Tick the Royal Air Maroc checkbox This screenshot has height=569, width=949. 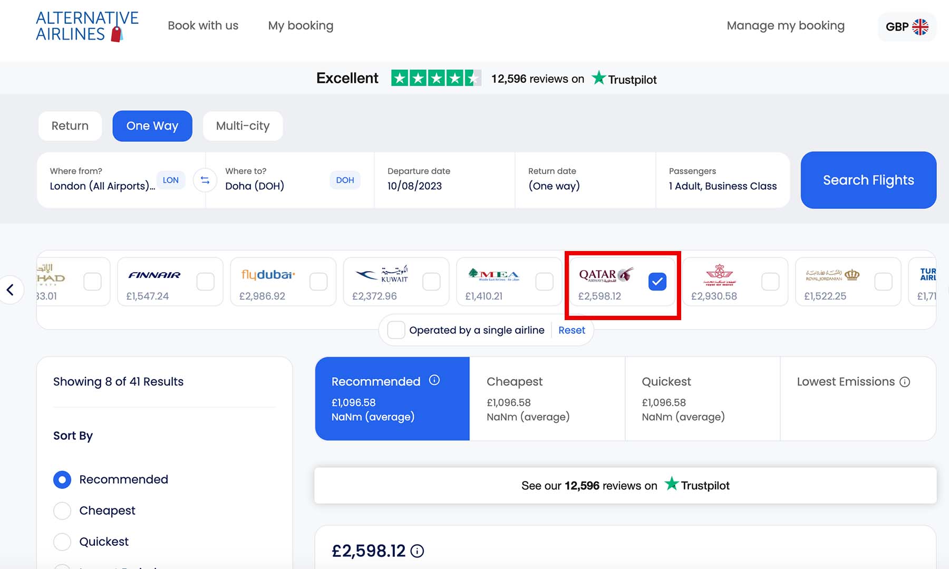coord(770,282)
